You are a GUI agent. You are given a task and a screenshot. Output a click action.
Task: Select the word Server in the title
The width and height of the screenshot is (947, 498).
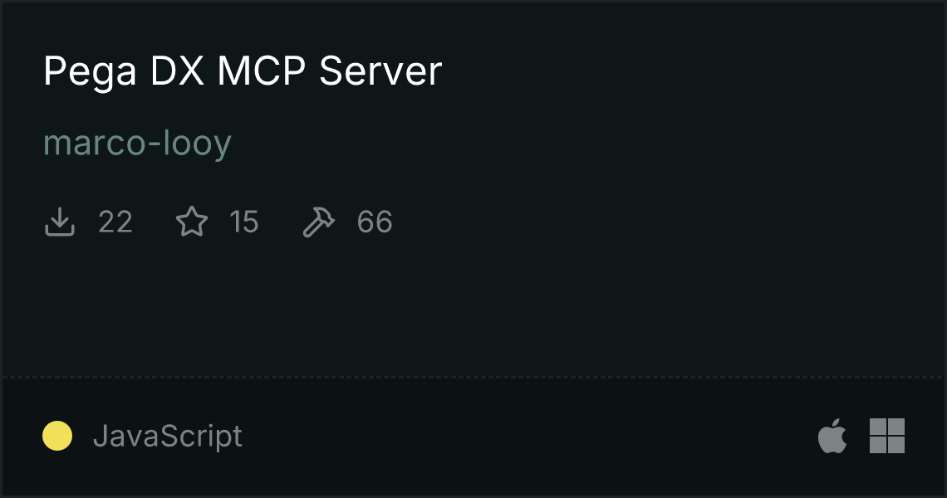point(380,71)
